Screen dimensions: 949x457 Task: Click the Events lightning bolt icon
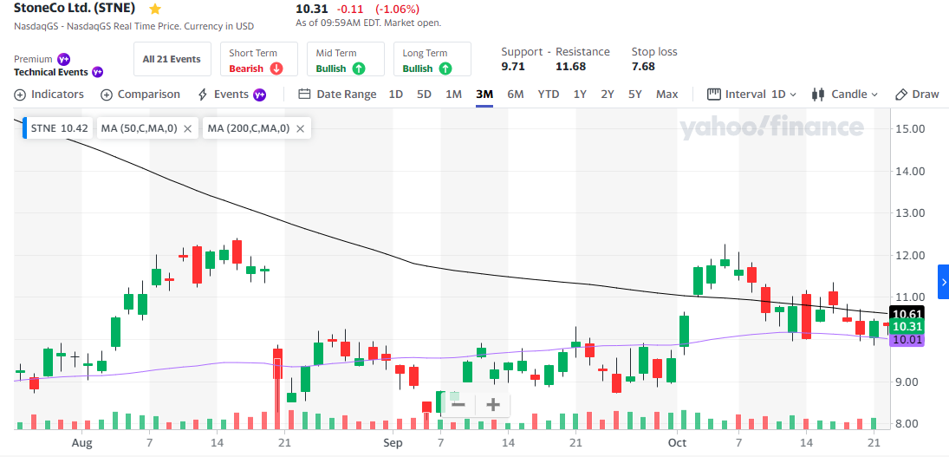click(203, 95)
